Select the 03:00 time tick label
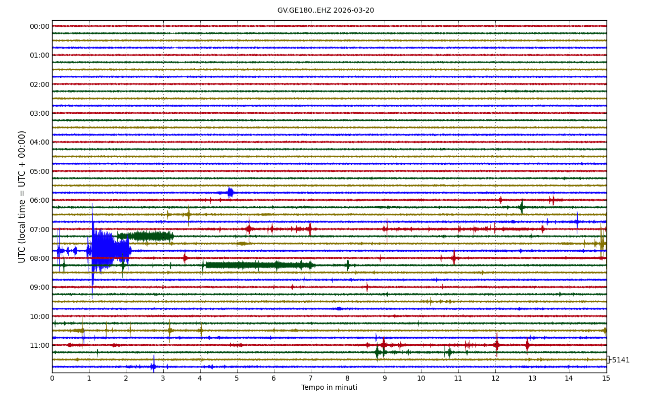 tap(39, 113)
